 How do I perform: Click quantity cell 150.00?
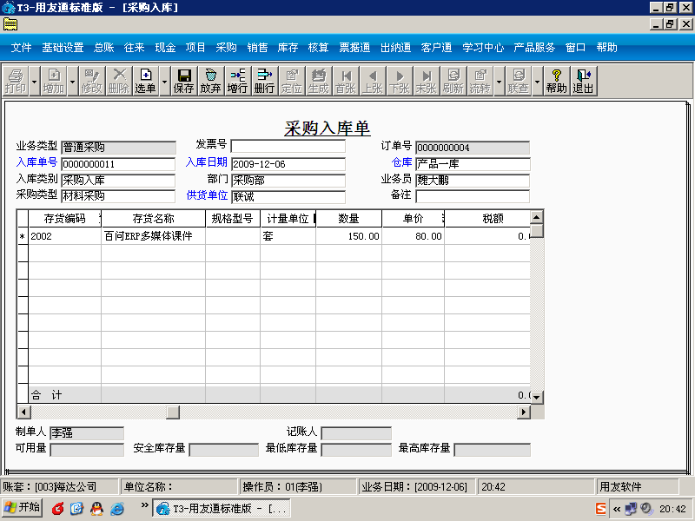point(348,236)
